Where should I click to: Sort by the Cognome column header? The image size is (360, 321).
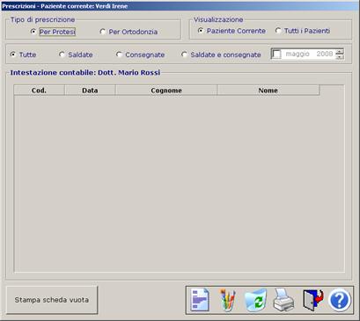coord(166,91)
